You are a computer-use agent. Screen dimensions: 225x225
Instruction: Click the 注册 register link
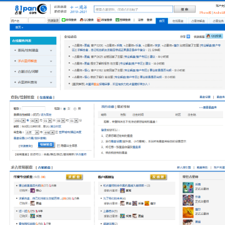pyautogui.click(x=141, y=20)
